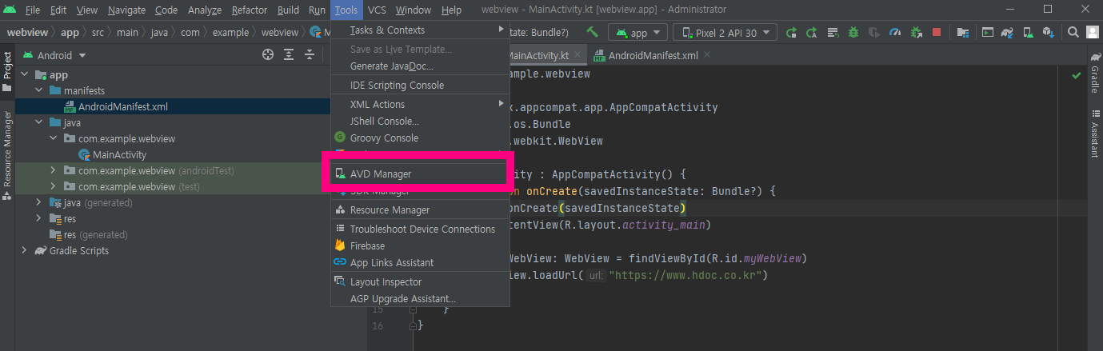Click Sync Project with Gradle Files icon

coord(1009,33)
